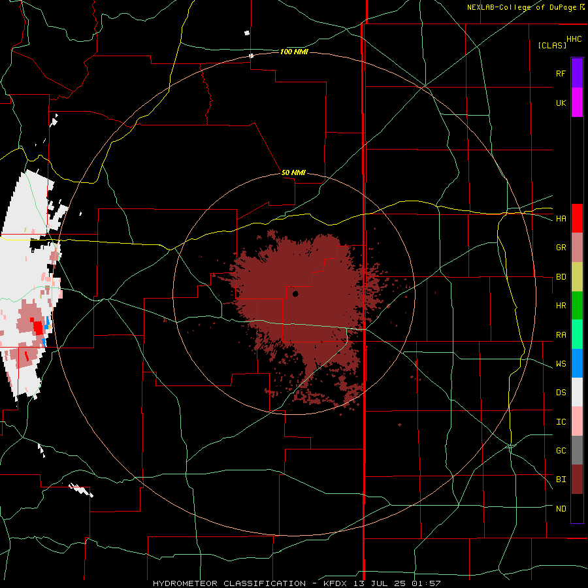Click the IC legend label
This screenshot has height=588, width=588.
pyautogui.click(x=561, y=422)
